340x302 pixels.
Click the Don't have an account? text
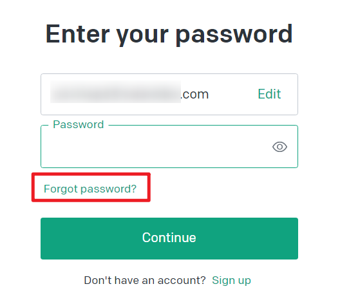[145, 280]
